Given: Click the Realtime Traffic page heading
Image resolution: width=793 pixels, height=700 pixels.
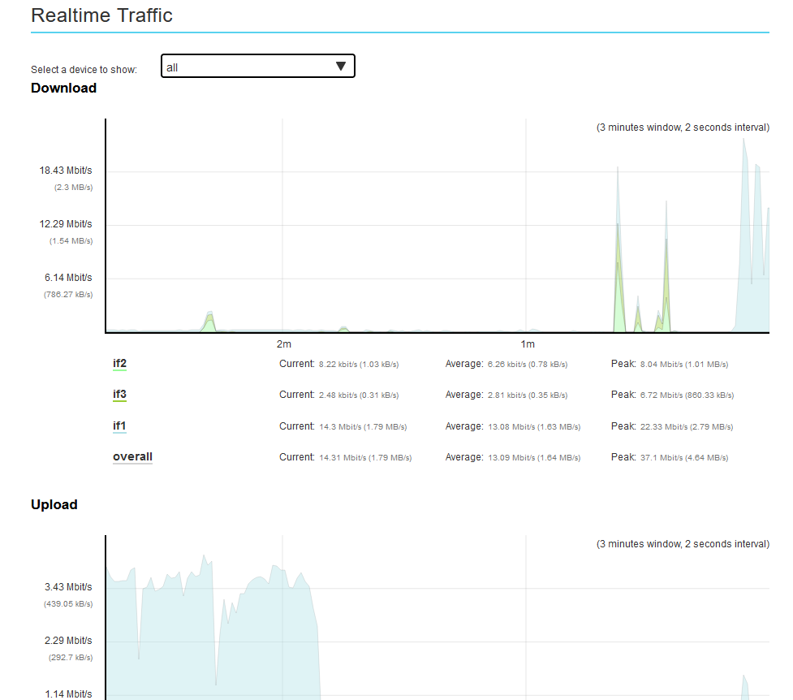Looking at the screenshot, I should pyautogui.click(x=101, y=15).
